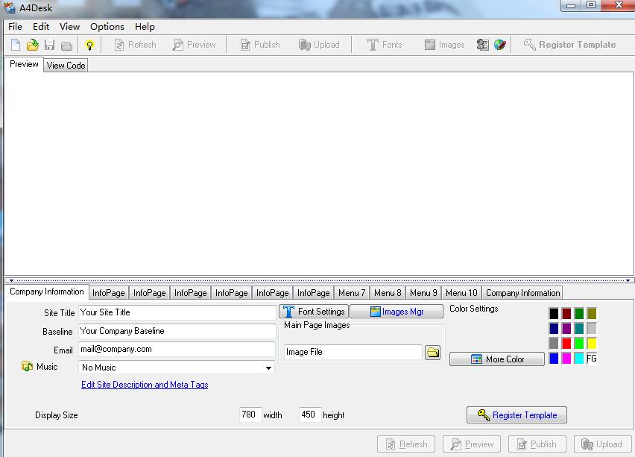Viewport: 635px width, 457px height.
Task: Switch to the Menu 7 tab
Action: pos(352,293)
